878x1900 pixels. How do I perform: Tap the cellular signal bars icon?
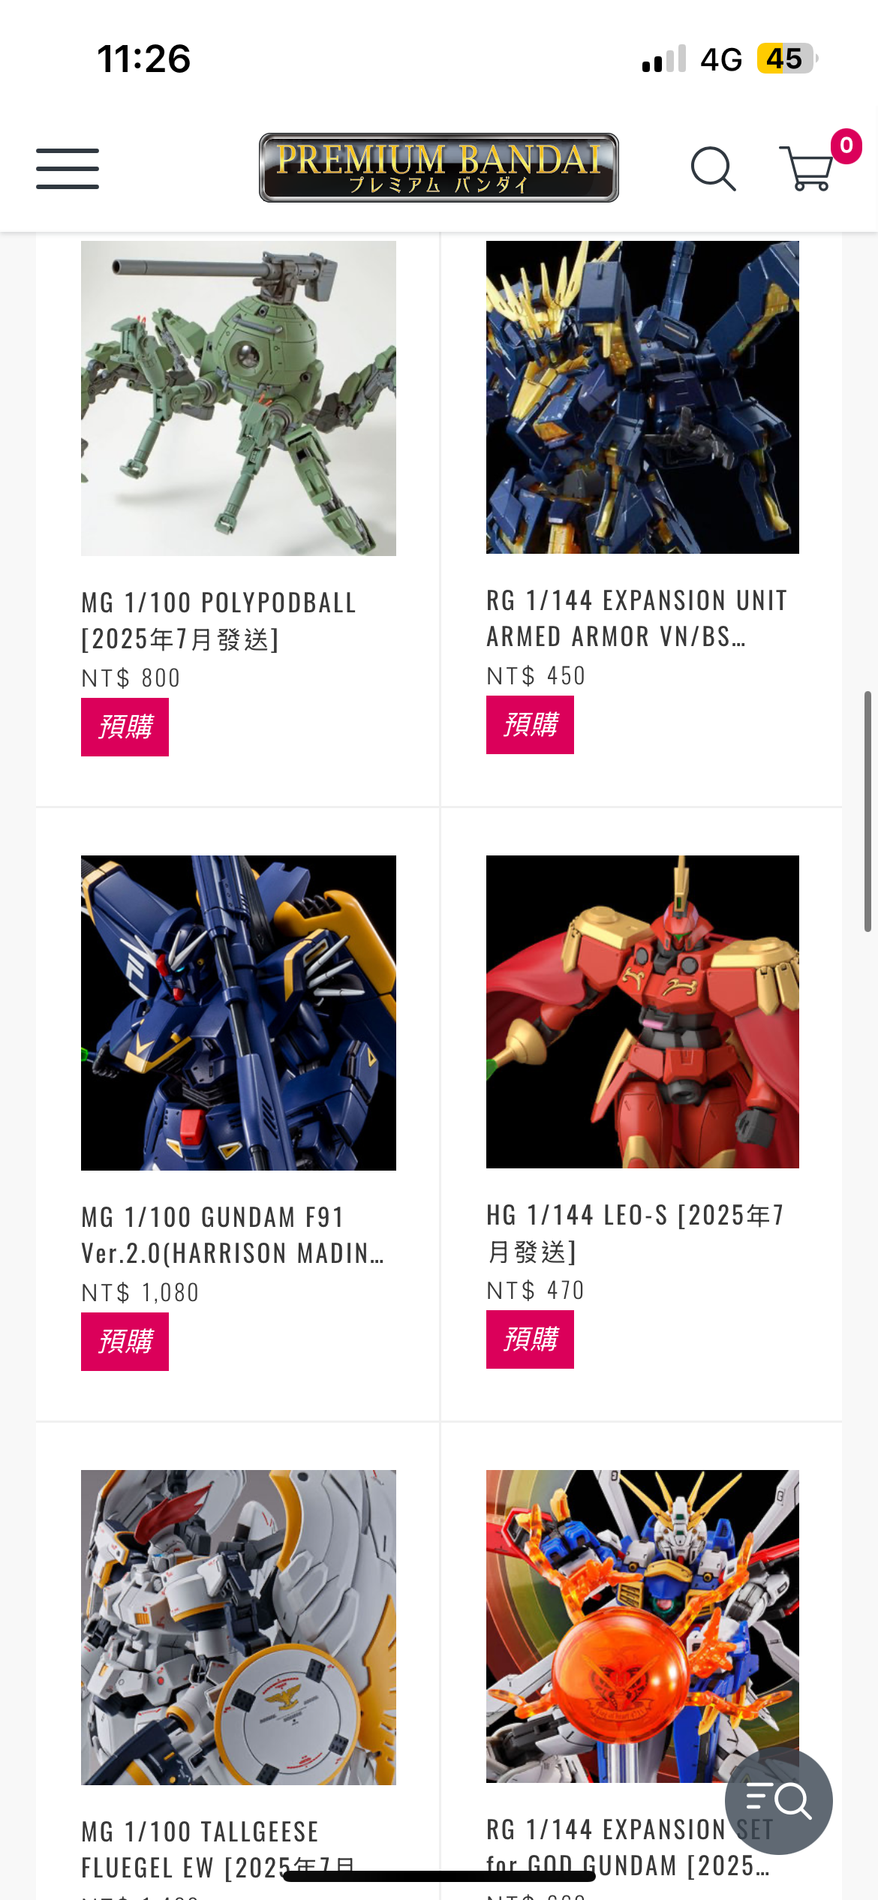664,59
